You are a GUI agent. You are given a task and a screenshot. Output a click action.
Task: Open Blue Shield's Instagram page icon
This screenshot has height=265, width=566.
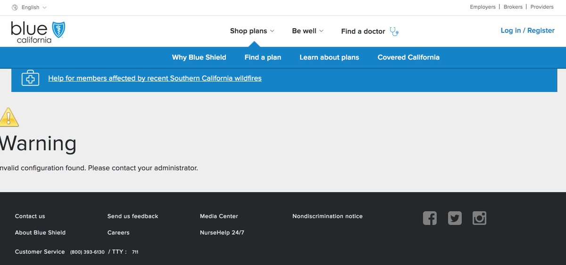479,218
